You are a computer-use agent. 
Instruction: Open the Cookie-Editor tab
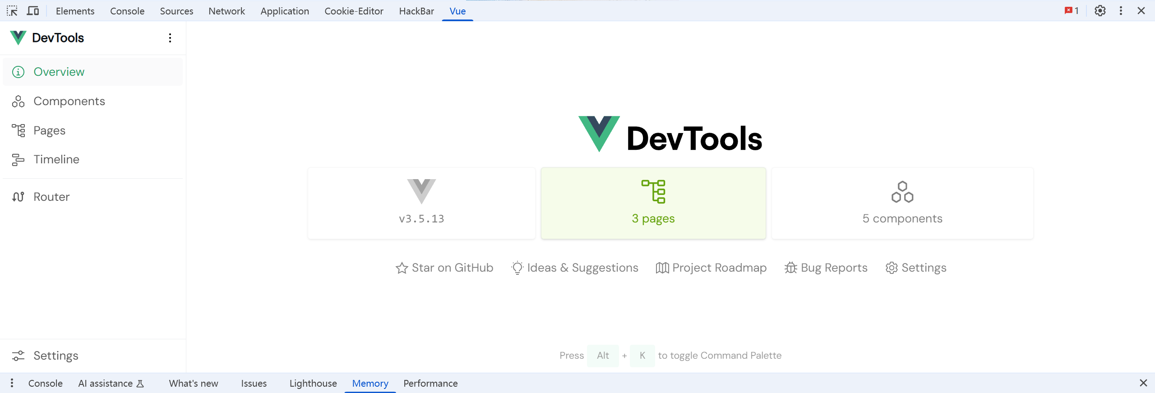pyautogui.click(x=354, y=11)
